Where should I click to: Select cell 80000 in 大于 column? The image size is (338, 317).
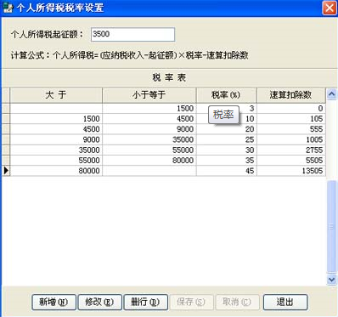click(x=56, y=171)
